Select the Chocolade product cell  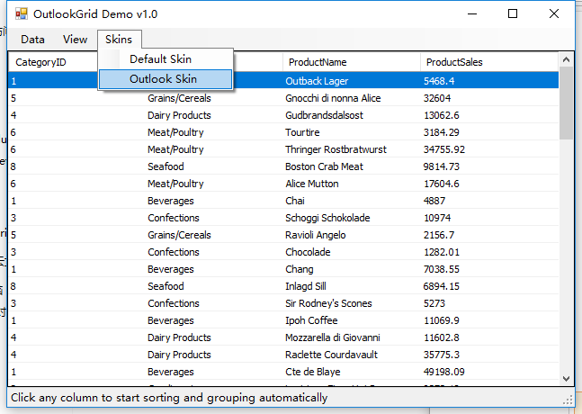pos(308,252)
